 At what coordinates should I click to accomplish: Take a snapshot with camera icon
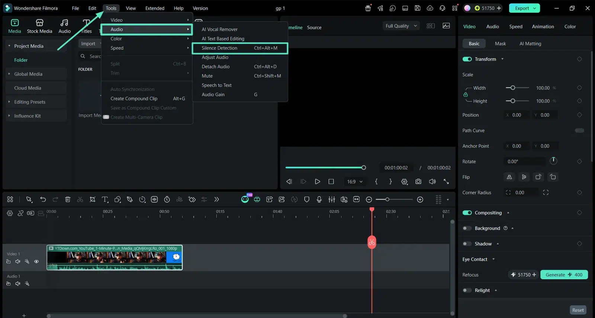[418, 181]
